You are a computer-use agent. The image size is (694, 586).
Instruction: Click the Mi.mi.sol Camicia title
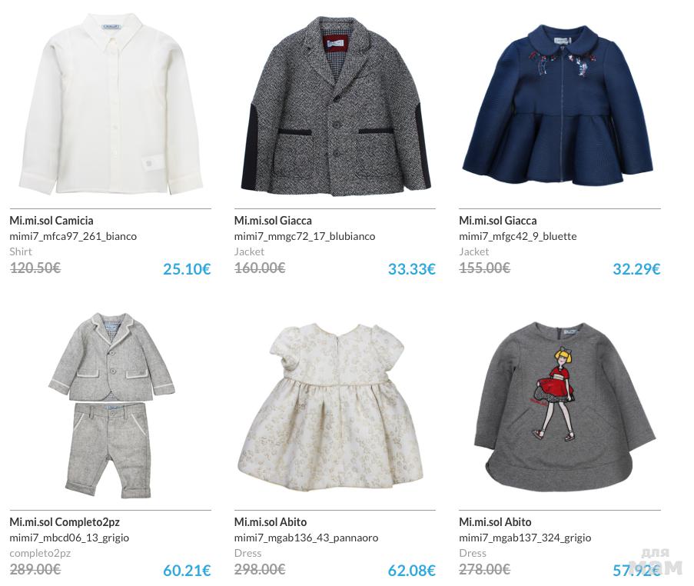coord(51,221)
